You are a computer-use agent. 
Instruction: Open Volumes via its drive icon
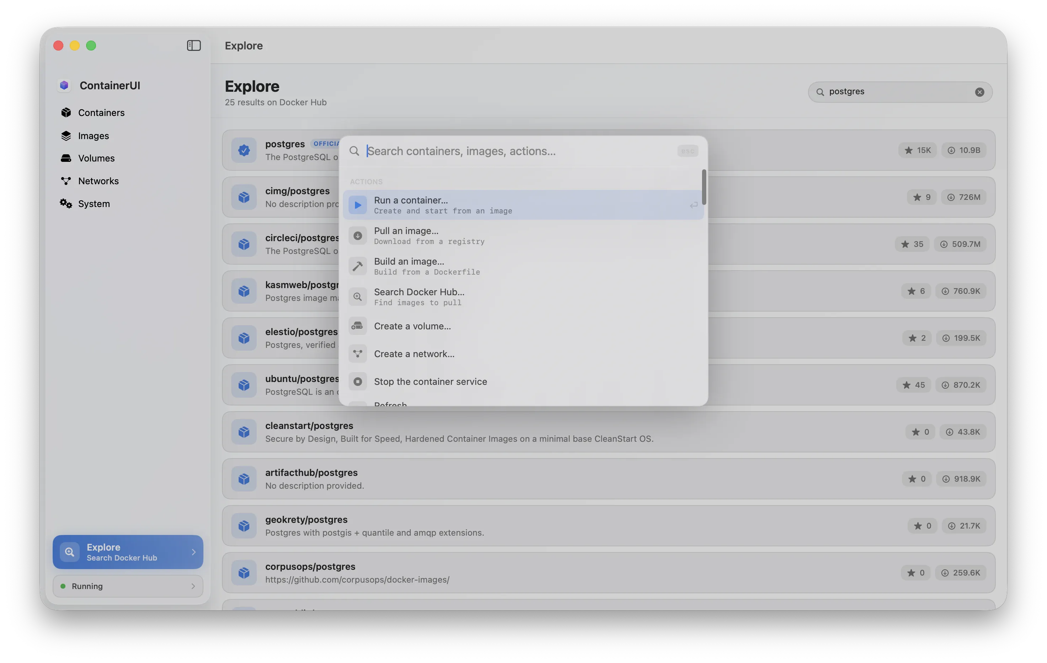[x=66, y=158]
